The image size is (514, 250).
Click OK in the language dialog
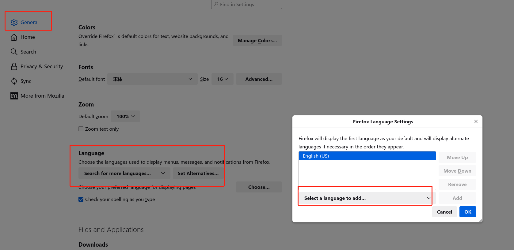(467, 212)
